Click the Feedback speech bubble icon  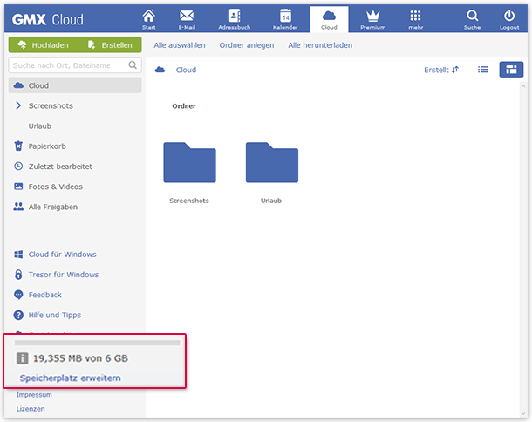coord(18,295)
